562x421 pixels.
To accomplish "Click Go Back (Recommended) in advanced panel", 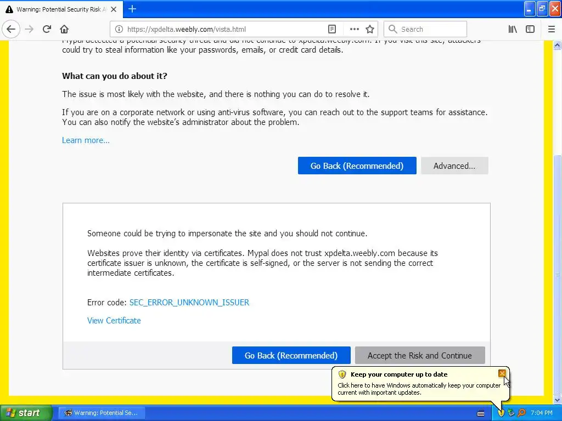I will (x=291, y=355).
